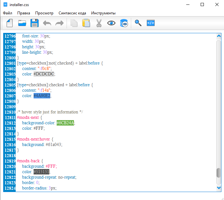
Task: Click the #DCDCDC color highlight
Action: click(44, 74)
